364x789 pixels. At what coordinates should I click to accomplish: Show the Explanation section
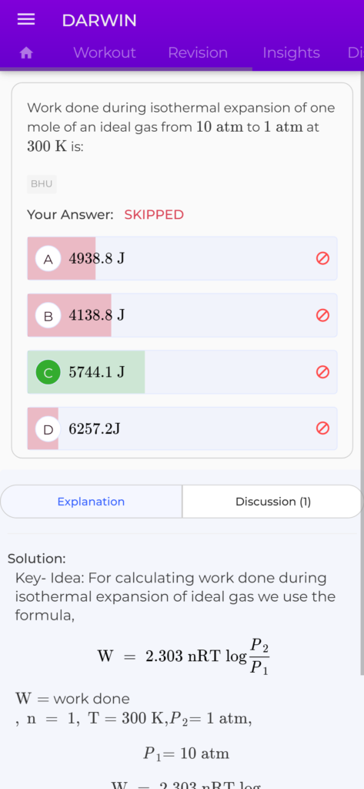pyautogui.click(x=91, y=502)
